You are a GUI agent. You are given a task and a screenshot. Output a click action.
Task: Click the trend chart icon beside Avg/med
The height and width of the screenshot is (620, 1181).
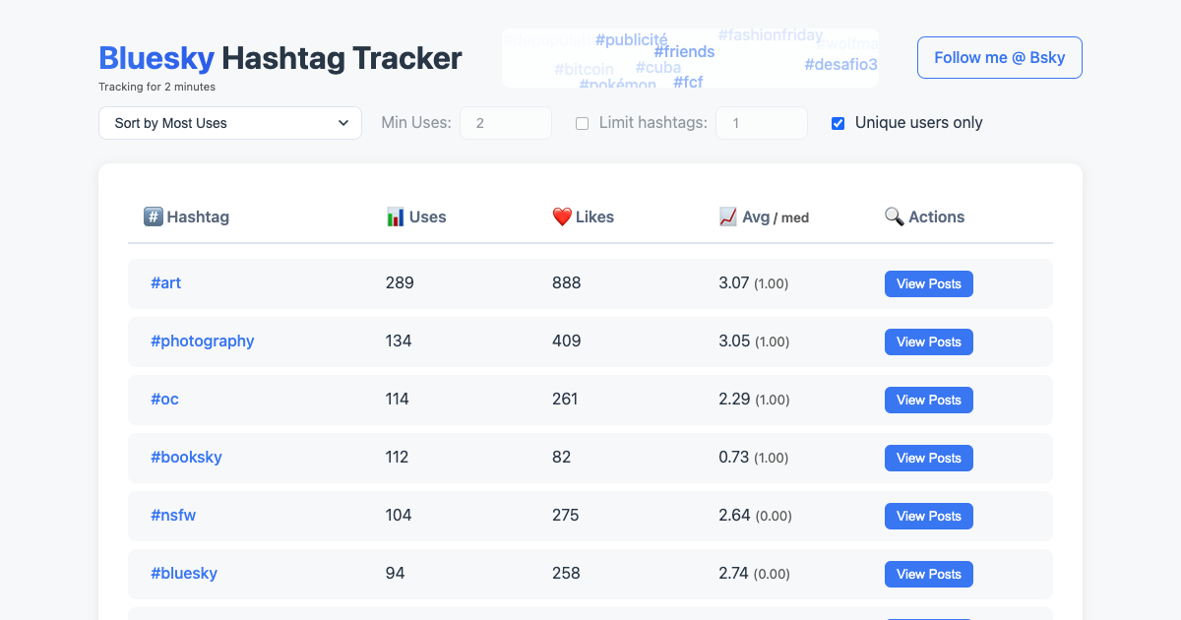(728, 216)
